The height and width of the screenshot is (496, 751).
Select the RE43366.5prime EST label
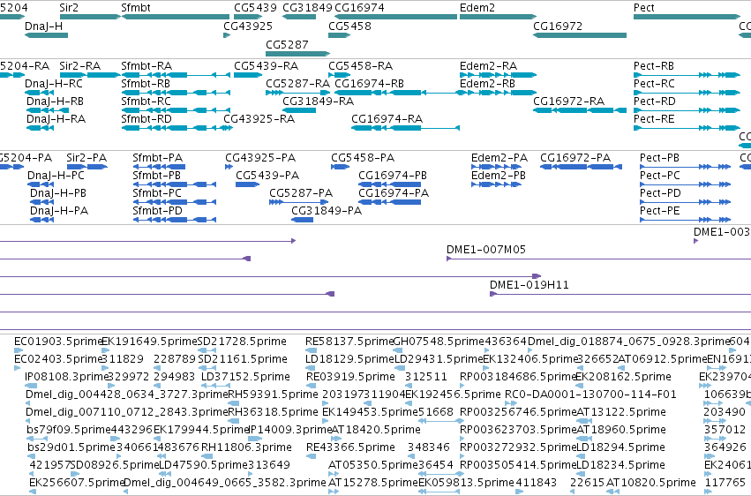coord(350,447)
